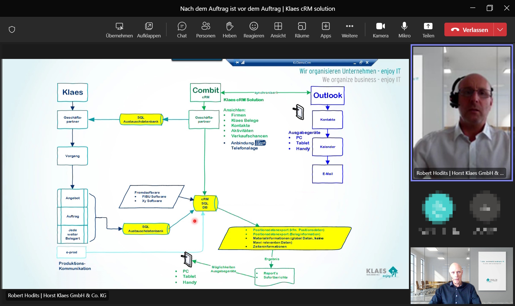
Task: Open the Reagieren reactions menu
Action: click(x=254, y=30)
